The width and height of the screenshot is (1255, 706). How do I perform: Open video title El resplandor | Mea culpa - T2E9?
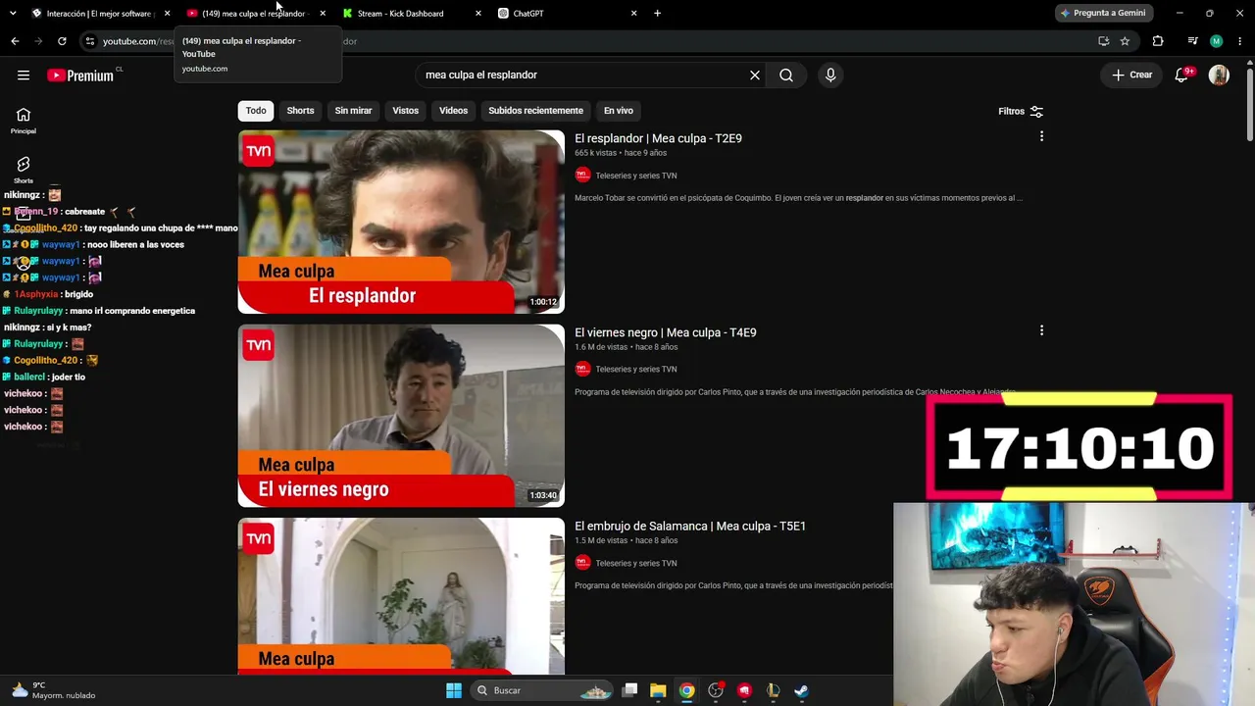658,138
